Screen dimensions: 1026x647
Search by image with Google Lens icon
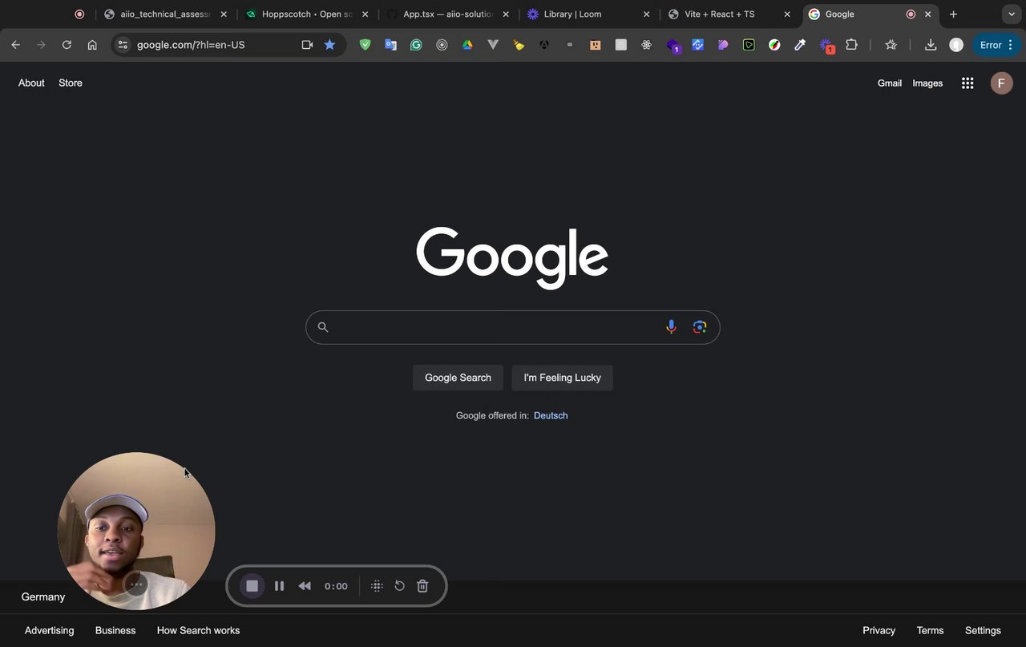(700, 327)
